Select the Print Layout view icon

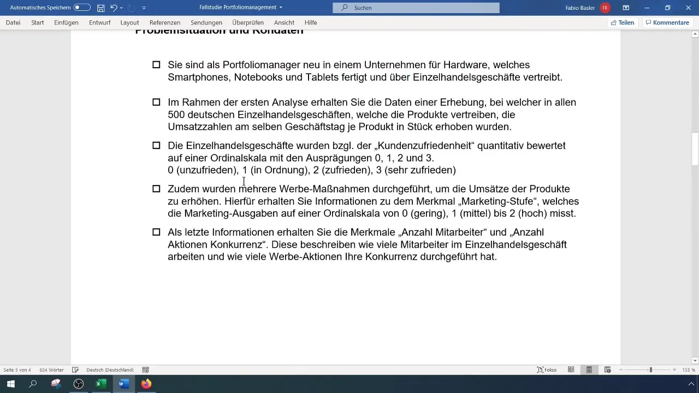[589, 370]
